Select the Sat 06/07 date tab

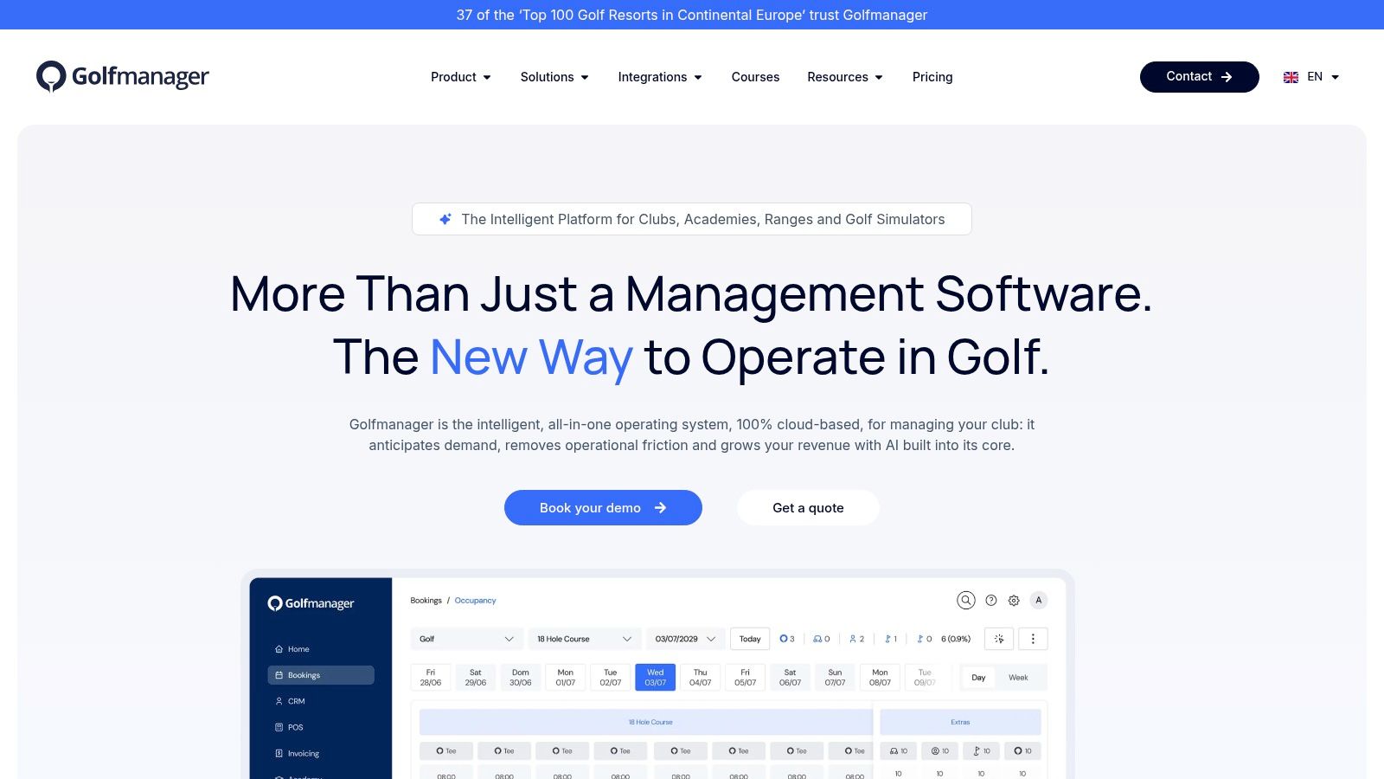coord(791,677)
